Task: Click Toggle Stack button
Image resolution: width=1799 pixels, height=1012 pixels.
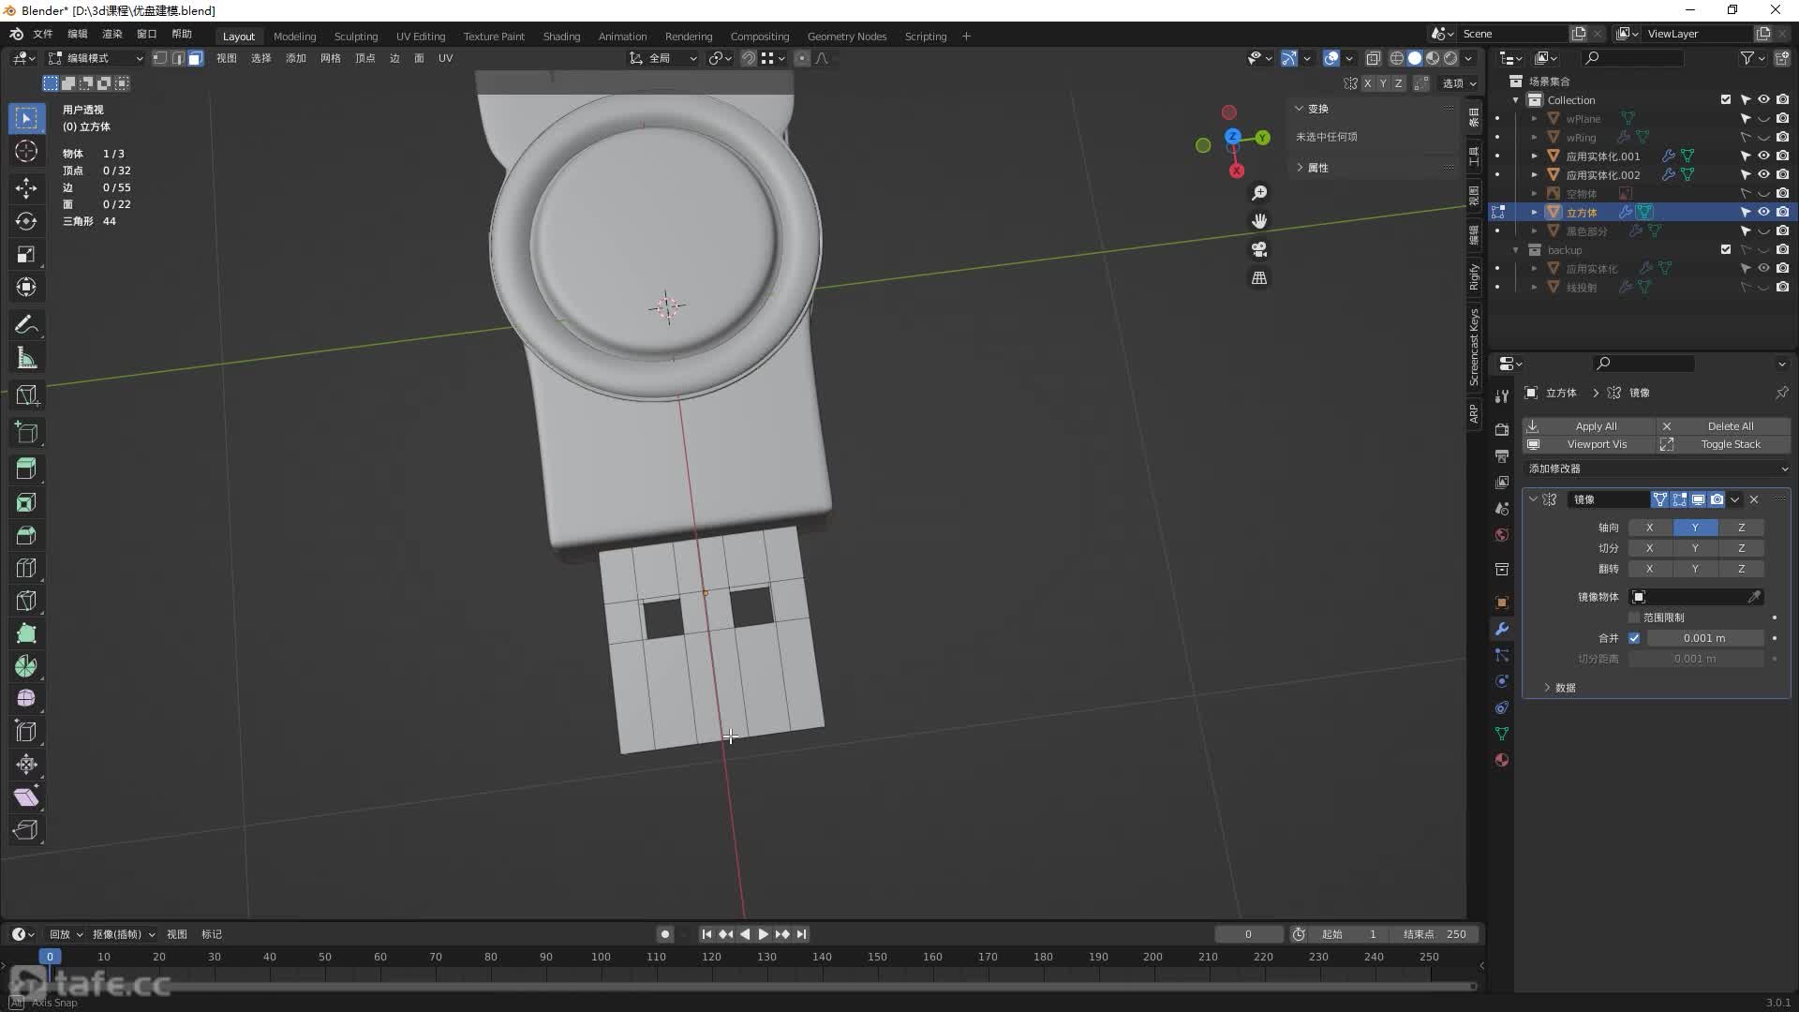Action: coord(1724,444)
